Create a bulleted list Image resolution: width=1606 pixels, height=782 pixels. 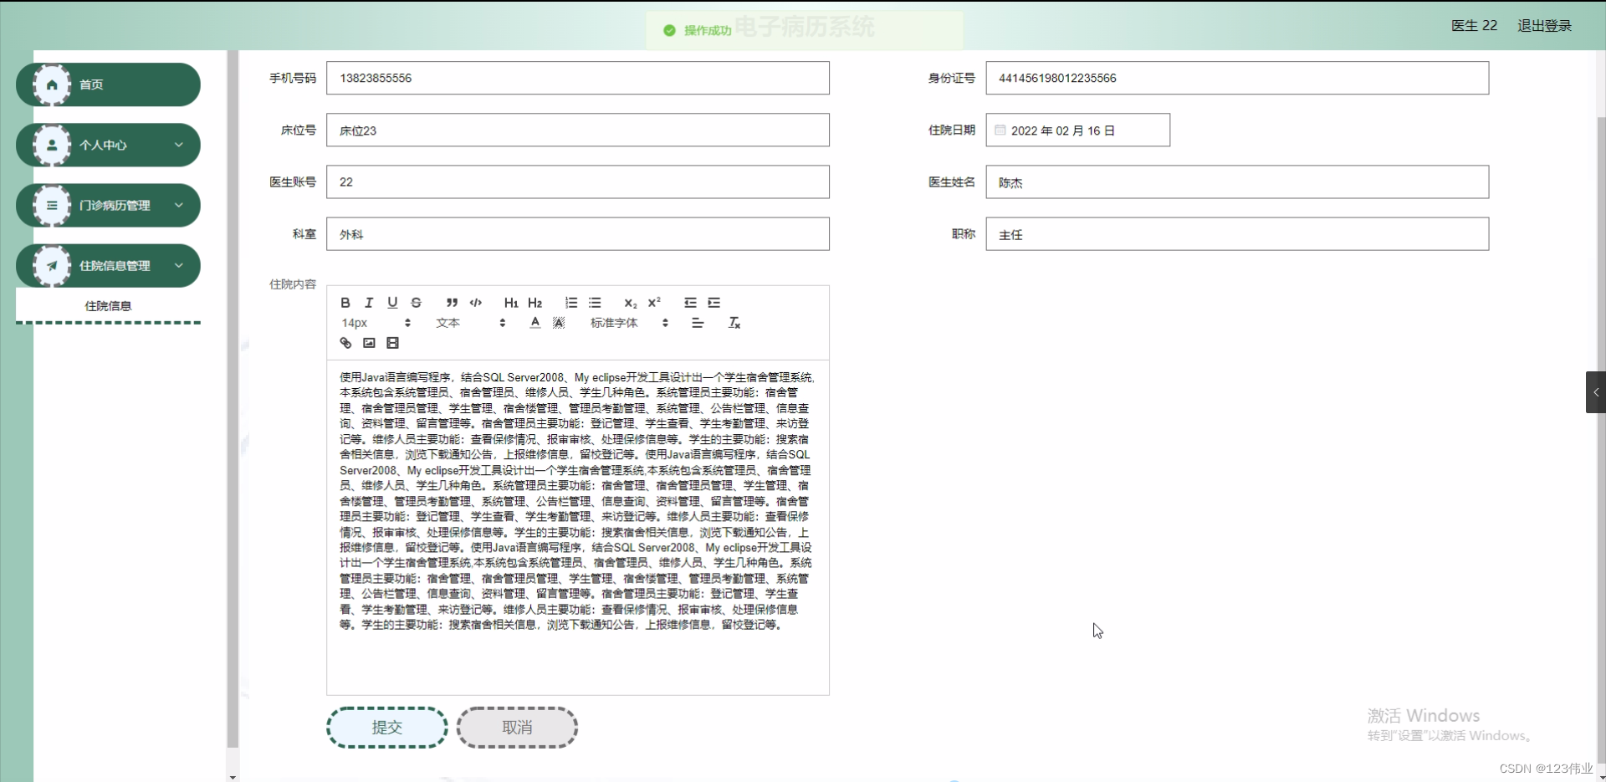[595, 303]
